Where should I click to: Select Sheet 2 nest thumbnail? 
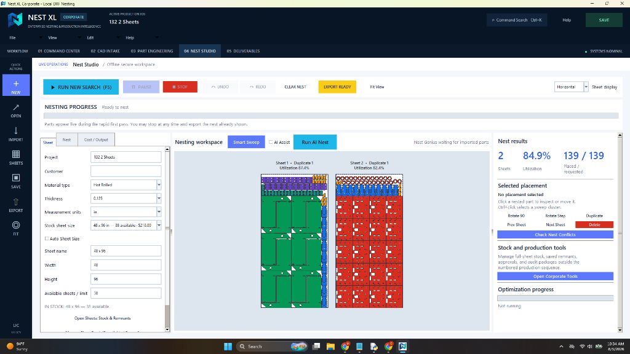369,241
